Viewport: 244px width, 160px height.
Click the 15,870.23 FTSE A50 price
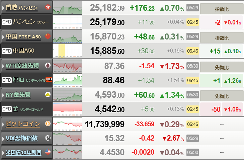(x=107, y=36)
